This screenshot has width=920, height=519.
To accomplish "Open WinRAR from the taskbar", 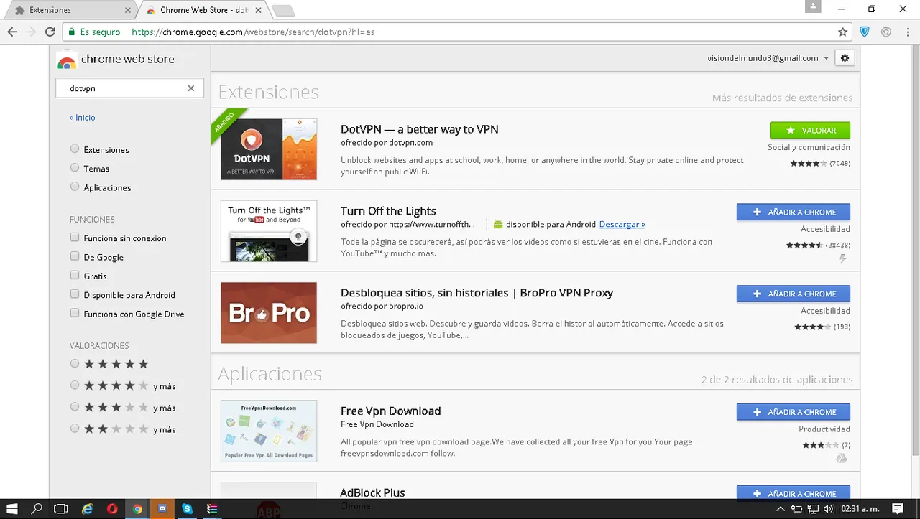I will click(x=212, y=509).
